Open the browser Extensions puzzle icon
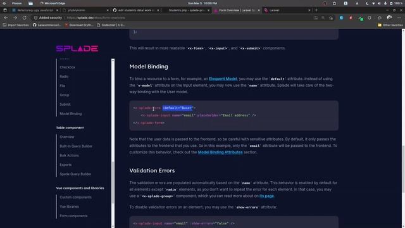 [370, 18]
